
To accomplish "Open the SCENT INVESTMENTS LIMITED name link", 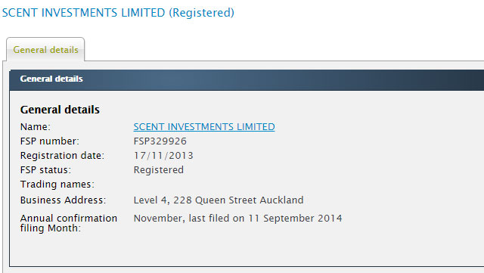I will [204, 127].
